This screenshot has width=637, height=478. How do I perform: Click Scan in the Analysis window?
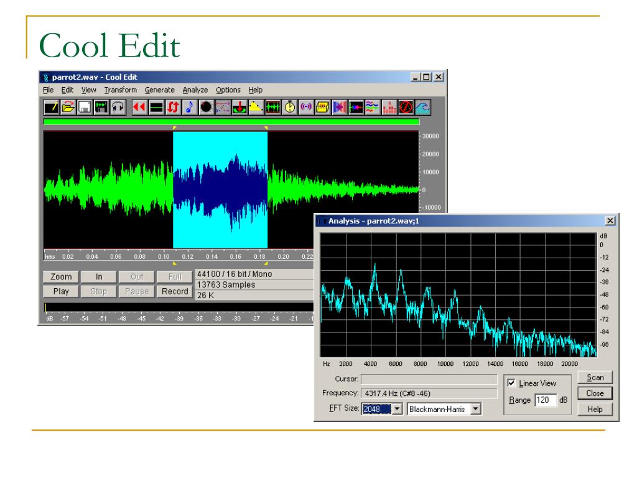coord(595,377)
